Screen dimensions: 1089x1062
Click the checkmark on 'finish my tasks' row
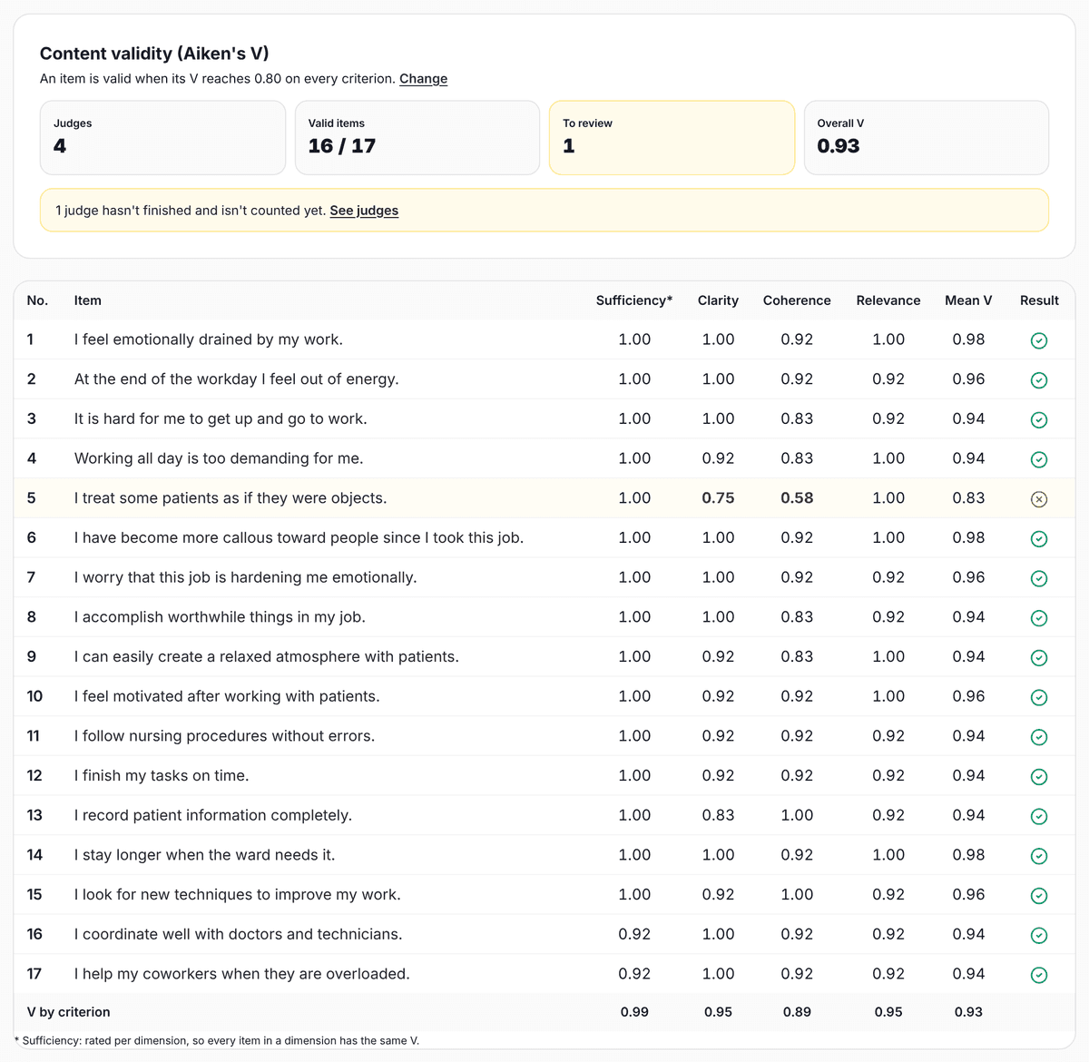[x=1039, y=777]
